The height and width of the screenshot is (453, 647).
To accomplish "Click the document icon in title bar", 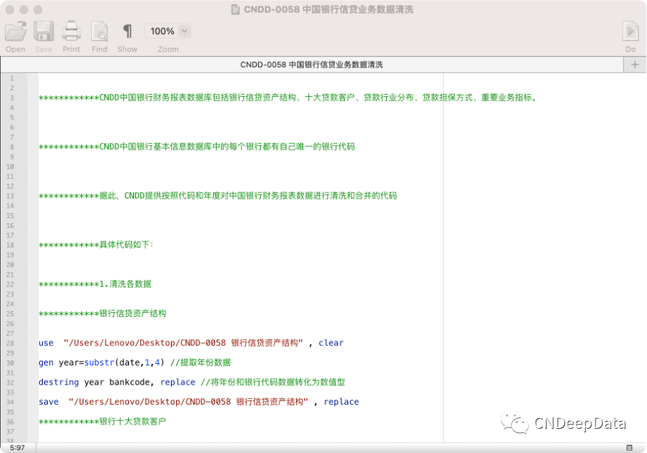I will (235, 9).
